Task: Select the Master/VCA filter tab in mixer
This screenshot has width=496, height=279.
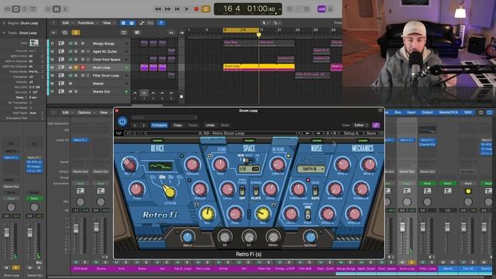Action: pos(448,112)
